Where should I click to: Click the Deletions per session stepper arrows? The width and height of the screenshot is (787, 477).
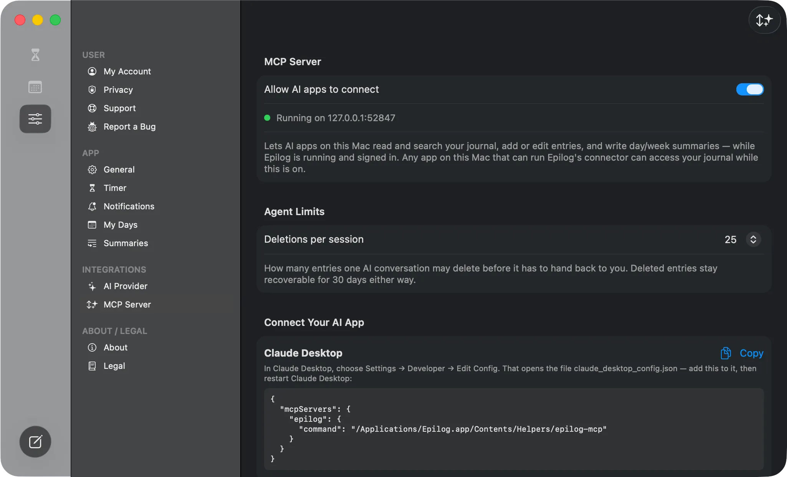(753, 239)
